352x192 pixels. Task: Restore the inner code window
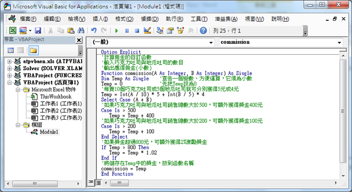click(x=335, y=19)
